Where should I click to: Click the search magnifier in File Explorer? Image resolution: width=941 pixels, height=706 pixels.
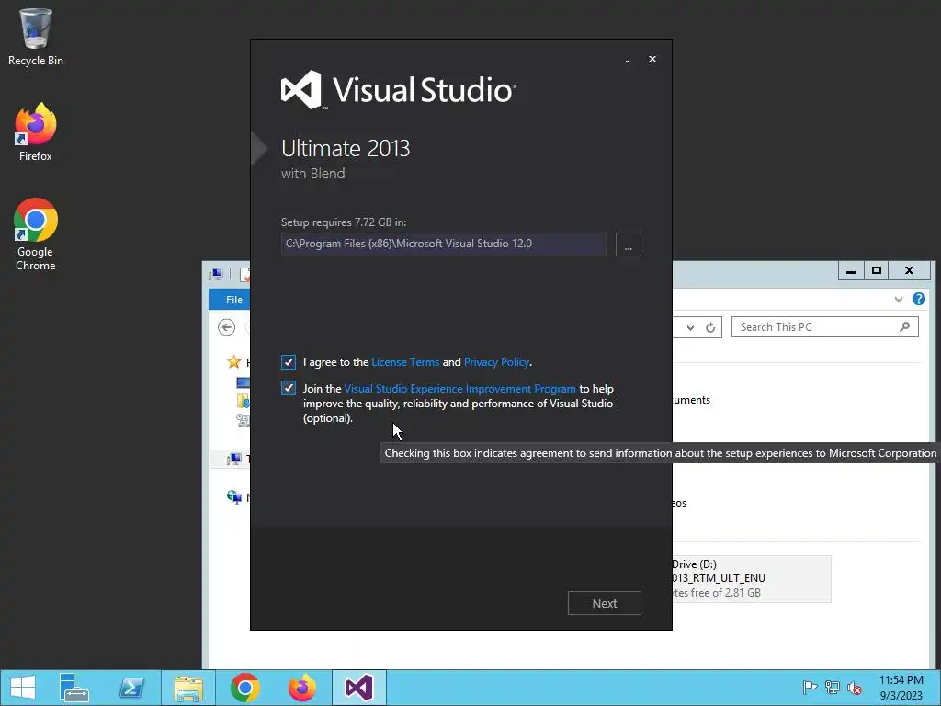[x=905, y=326]
